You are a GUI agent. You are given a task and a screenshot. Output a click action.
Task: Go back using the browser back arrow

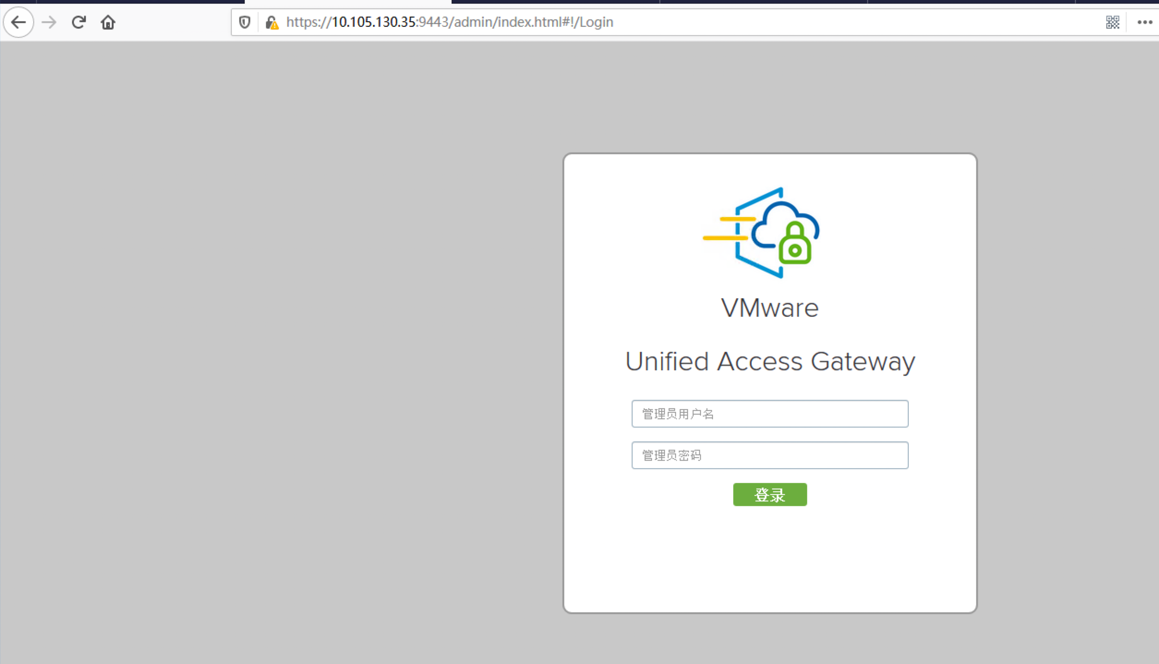[18, 22]
